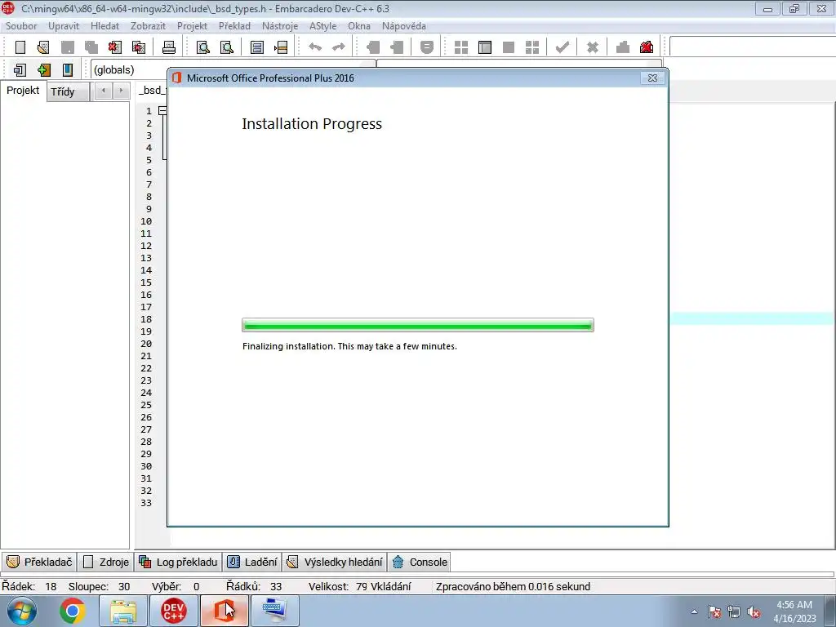The image size is (836, 627).
Task: Click the Print toolbar icon
Action: (x=169, y=47)
